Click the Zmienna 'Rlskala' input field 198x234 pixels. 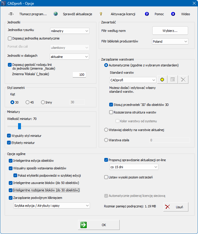point(79,75)
